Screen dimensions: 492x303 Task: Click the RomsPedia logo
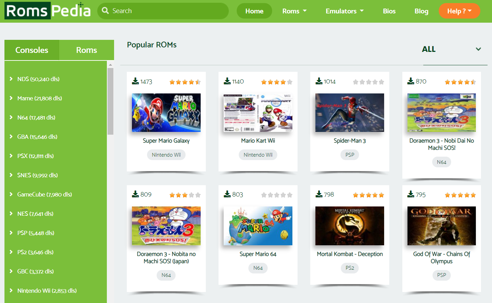pyautogui.click(x=48, y=11)
